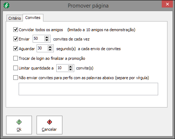Screen dimensions: 175x139
Task: Increase Aguardar seconds with up arrow
Action: tap(50, 47)
